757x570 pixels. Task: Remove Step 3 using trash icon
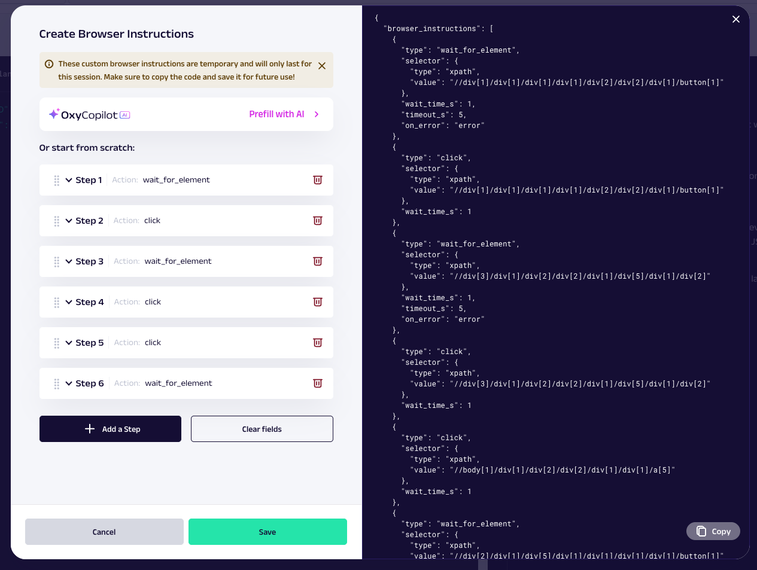tap(318, 261)
